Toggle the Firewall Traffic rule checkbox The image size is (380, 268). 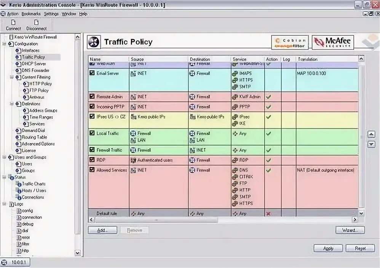[92, 150]
